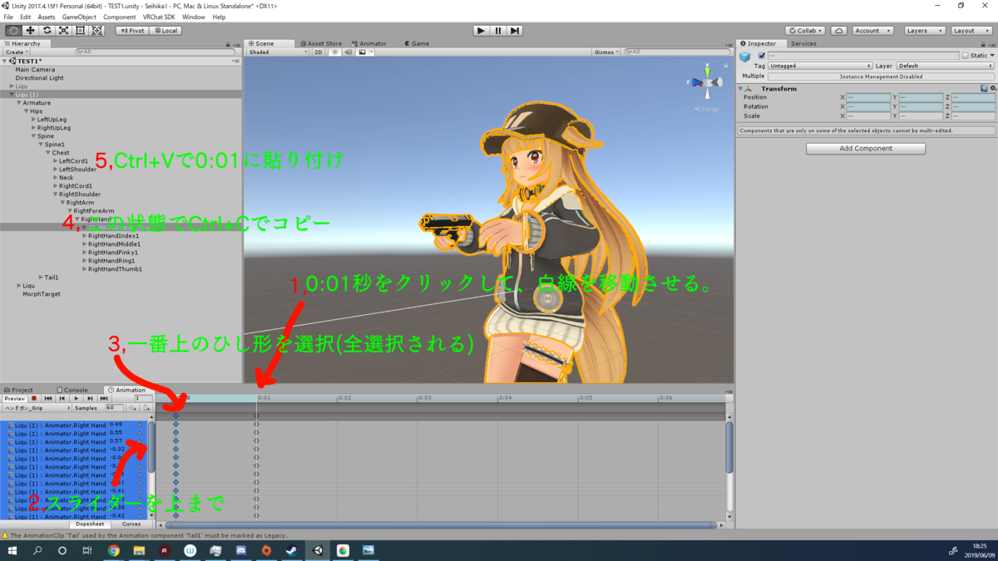Screen dimensions: 998x561
Task: Switch to the Services tab
Action: [803, 43]
